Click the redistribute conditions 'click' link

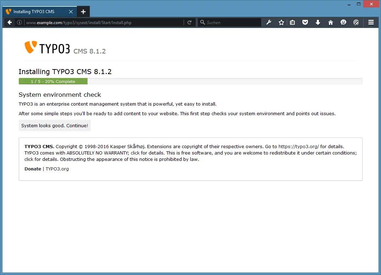(x=29, y=159)
